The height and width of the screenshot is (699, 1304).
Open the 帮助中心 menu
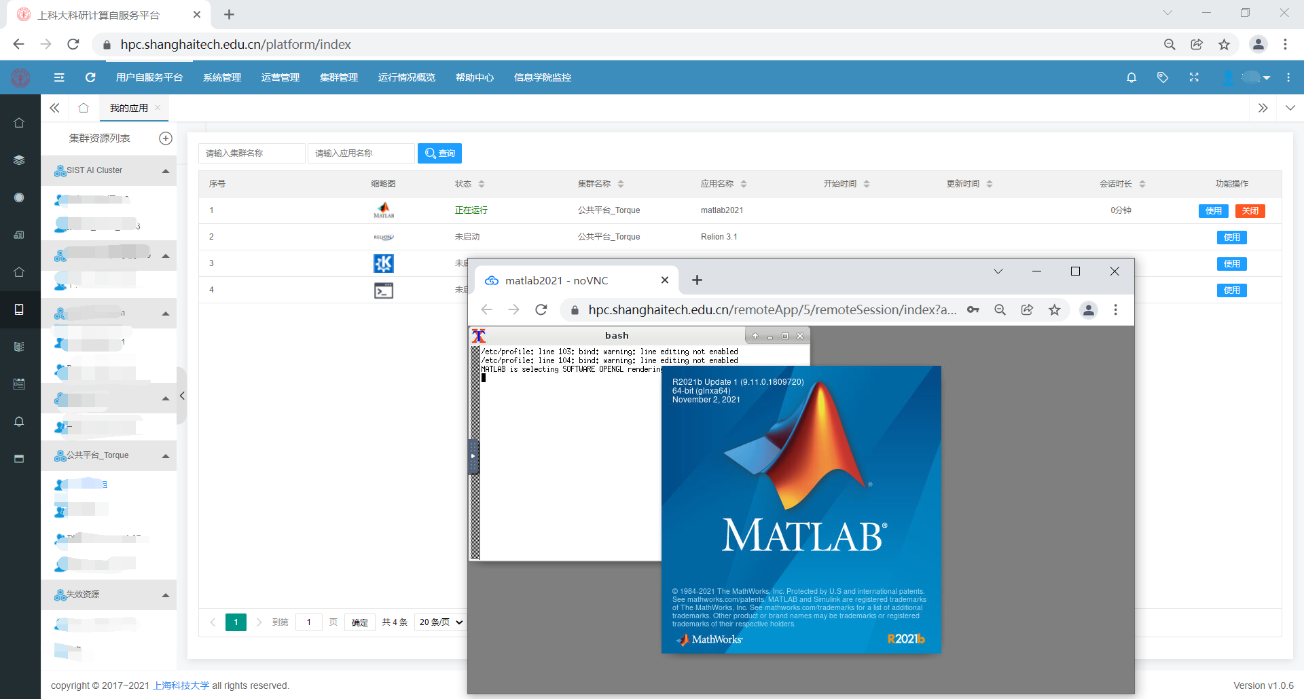coord(475,77)
